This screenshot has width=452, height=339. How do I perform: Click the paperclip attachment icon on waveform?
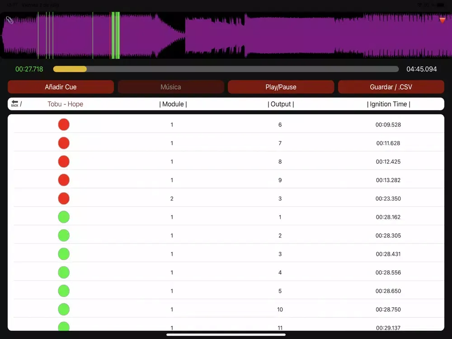(x=9, y=20)
